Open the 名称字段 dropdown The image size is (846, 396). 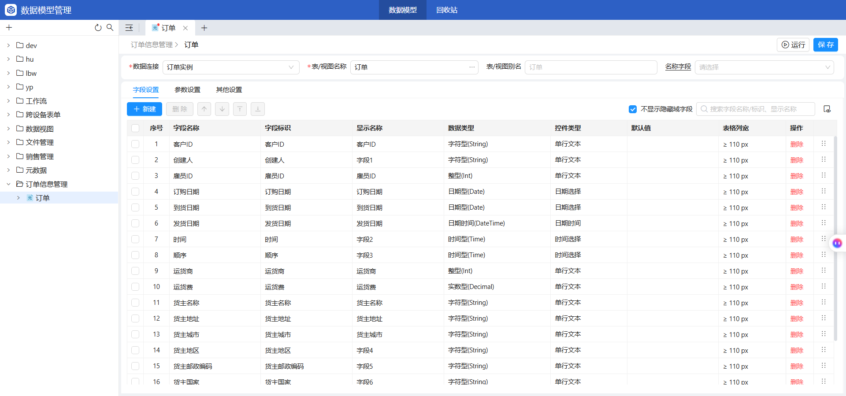tap(764, 67)
